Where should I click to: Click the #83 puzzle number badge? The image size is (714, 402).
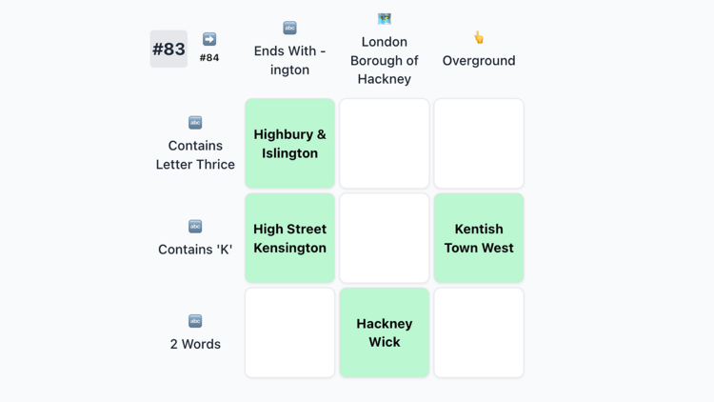pos(169,50)
